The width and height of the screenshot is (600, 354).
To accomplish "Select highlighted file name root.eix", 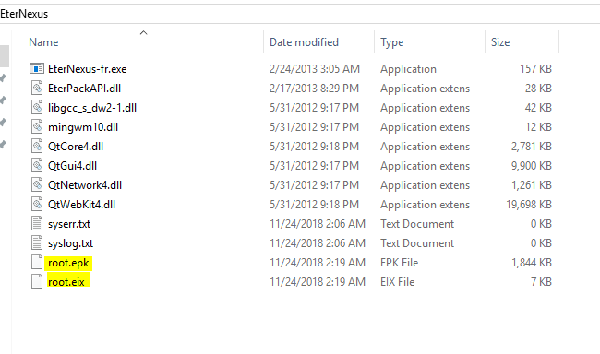I will (66, 282).
